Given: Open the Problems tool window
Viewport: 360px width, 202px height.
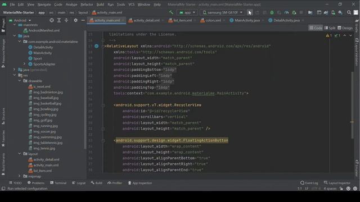Looking at the screenshot, I should tap(36, 183).
